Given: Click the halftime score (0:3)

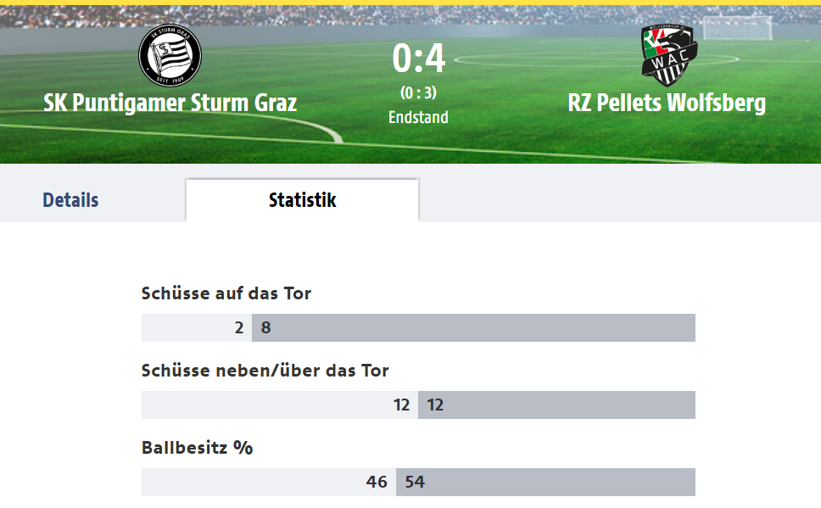Looking at the screenshot, I should point(418,92).
